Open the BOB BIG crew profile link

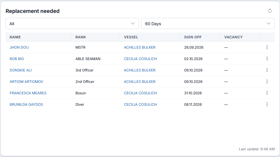pyautogui.click(x=17, y=59)
